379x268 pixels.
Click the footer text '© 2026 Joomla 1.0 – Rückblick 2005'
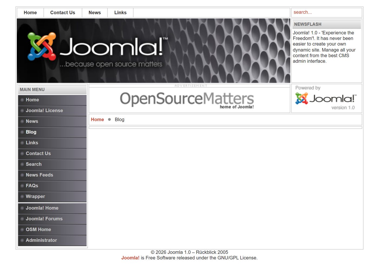(190, 252)
